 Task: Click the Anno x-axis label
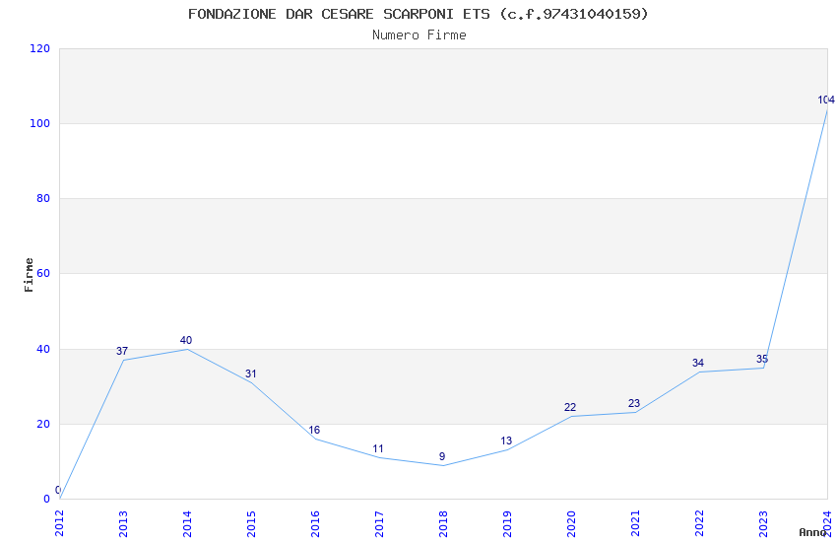(x=812, y=532)
